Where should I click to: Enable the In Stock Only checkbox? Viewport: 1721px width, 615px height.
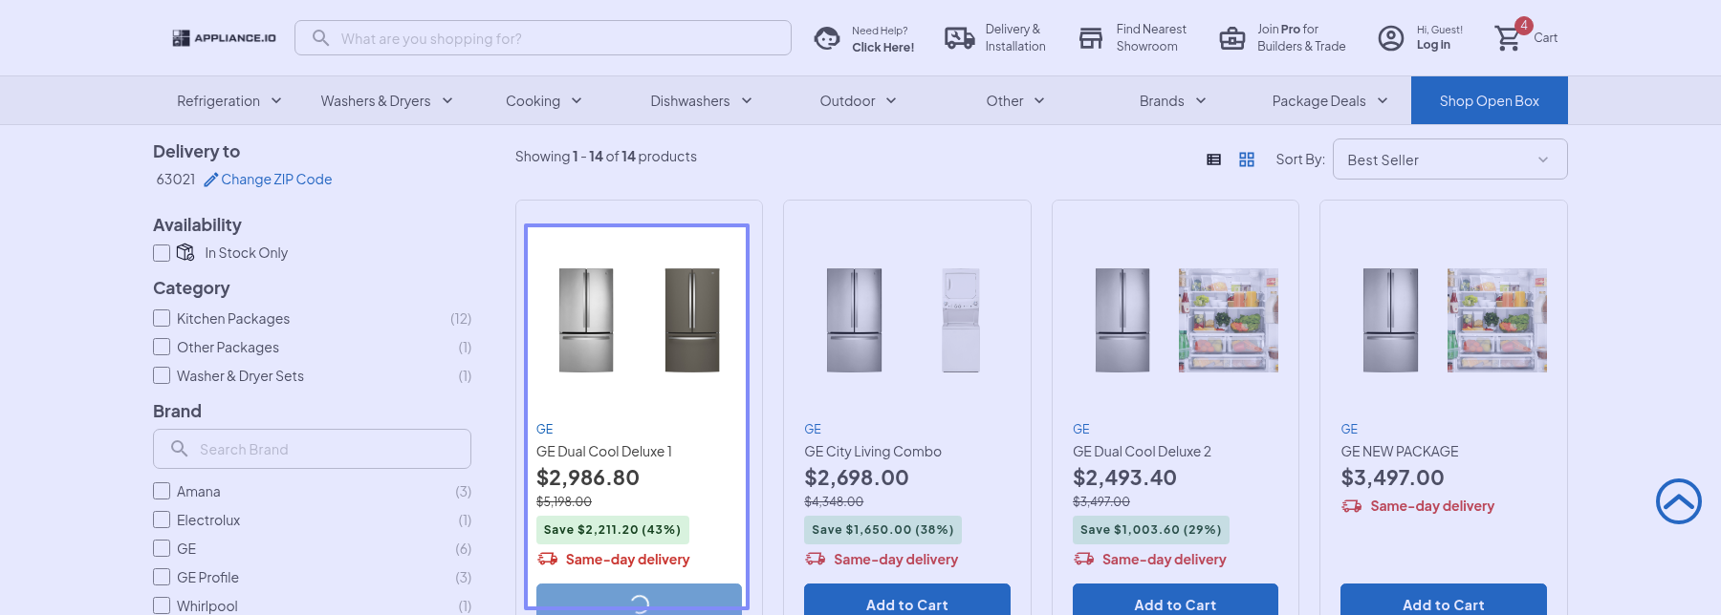pyautogui.click(x=162, y=253)
